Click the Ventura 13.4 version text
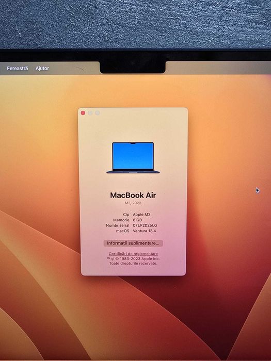 point(144,231)
